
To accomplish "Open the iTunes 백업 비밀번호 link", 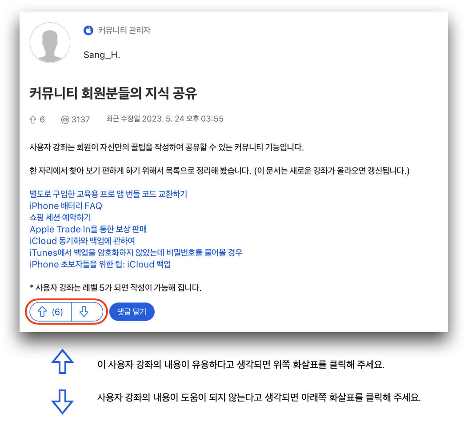I will click(x=136, y=252).
